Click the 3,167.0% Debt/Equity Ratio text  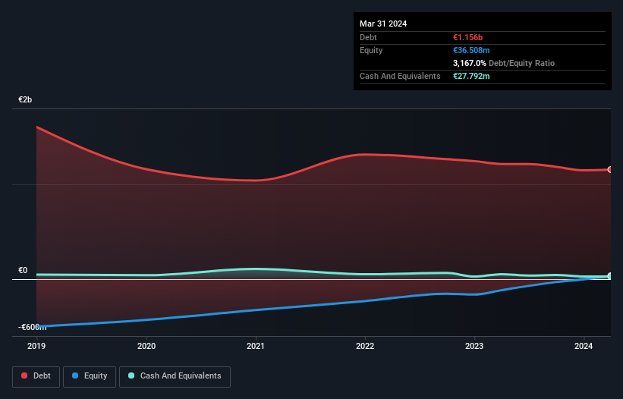point(504,63)
